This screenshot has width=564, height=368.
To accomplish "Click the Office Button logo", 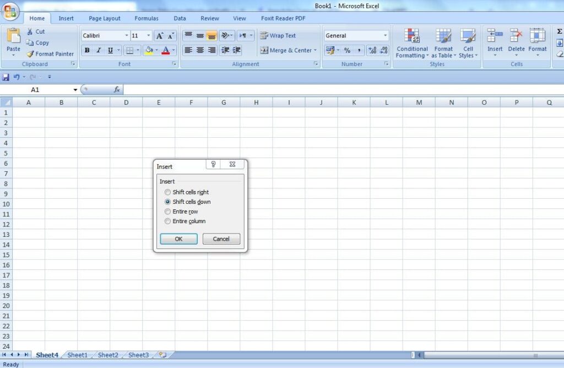I will (10, 11).
